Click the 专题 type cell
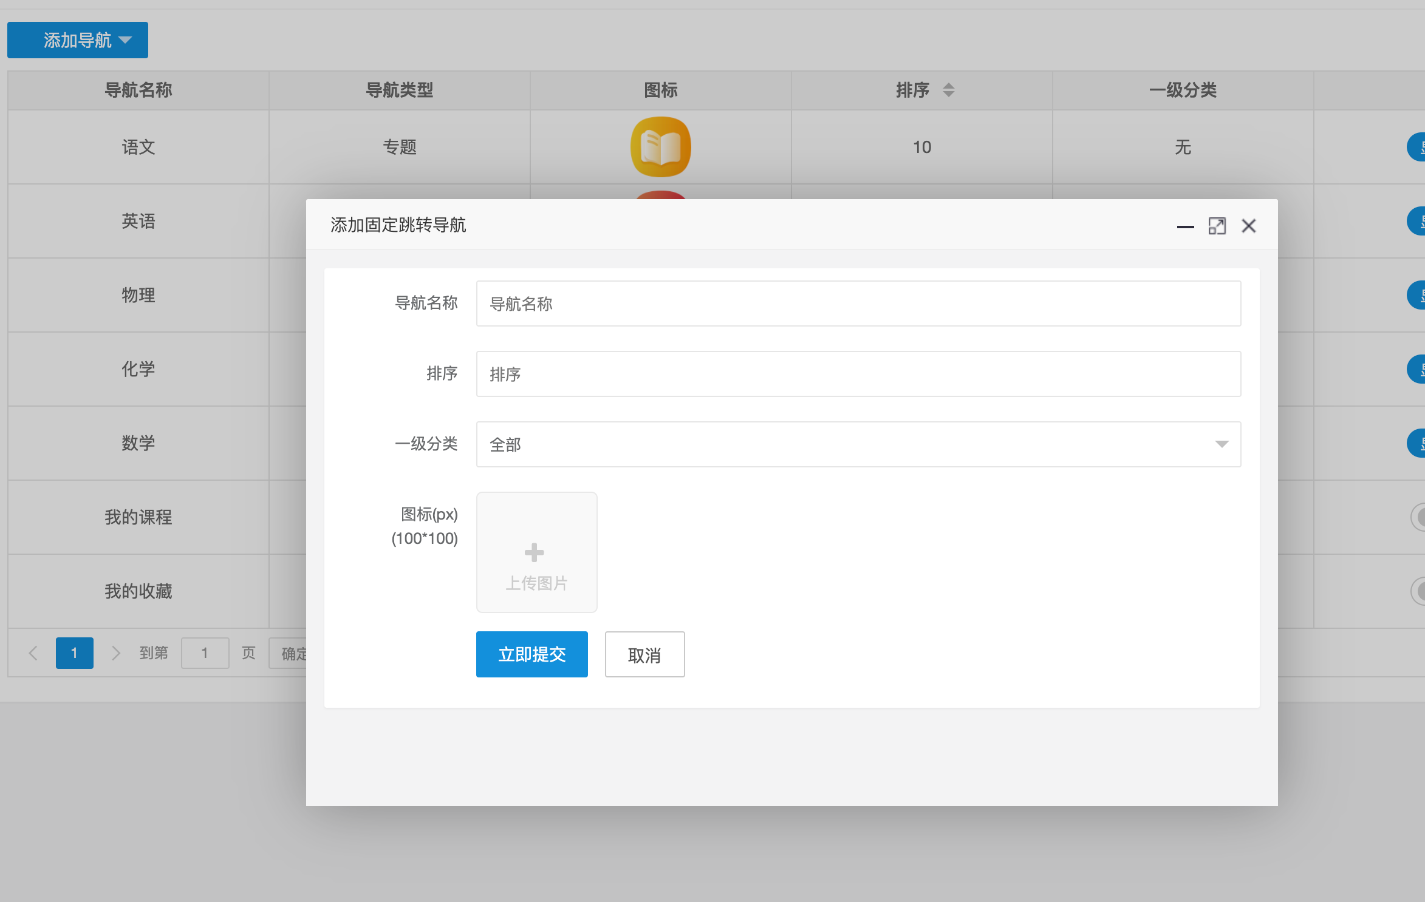 (x=400, y=147)
